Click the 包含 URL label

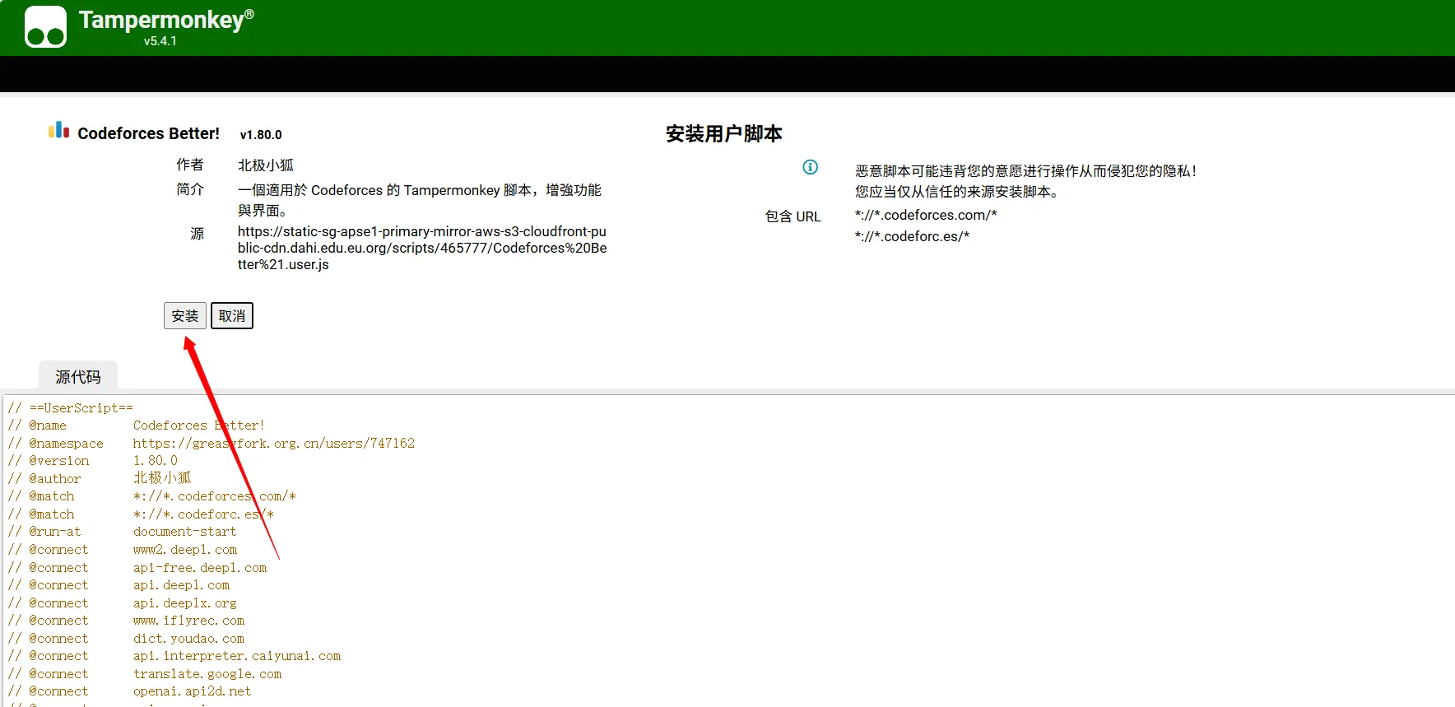[x=793, y=216]
